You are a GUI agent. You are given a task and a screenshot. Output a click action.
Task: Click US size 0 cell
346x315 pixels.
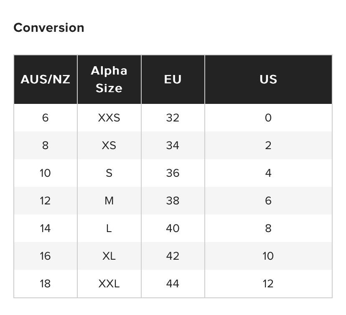coord(268,118)
